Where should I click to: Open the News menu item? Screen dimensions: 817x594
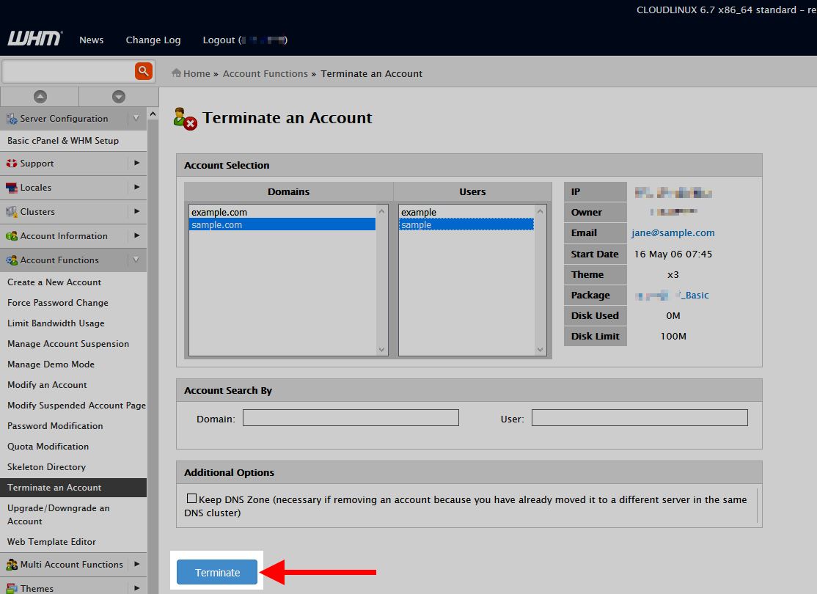click(92, 40)
